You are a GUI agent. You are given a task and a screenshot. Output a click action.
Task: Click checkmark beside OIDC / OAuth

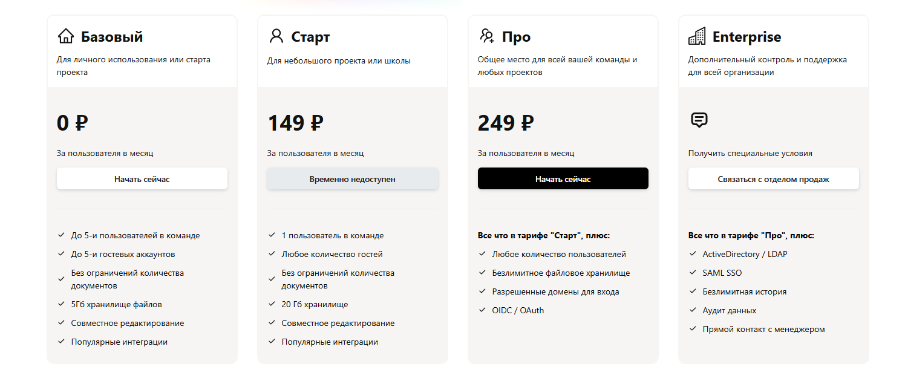point(482,310)
